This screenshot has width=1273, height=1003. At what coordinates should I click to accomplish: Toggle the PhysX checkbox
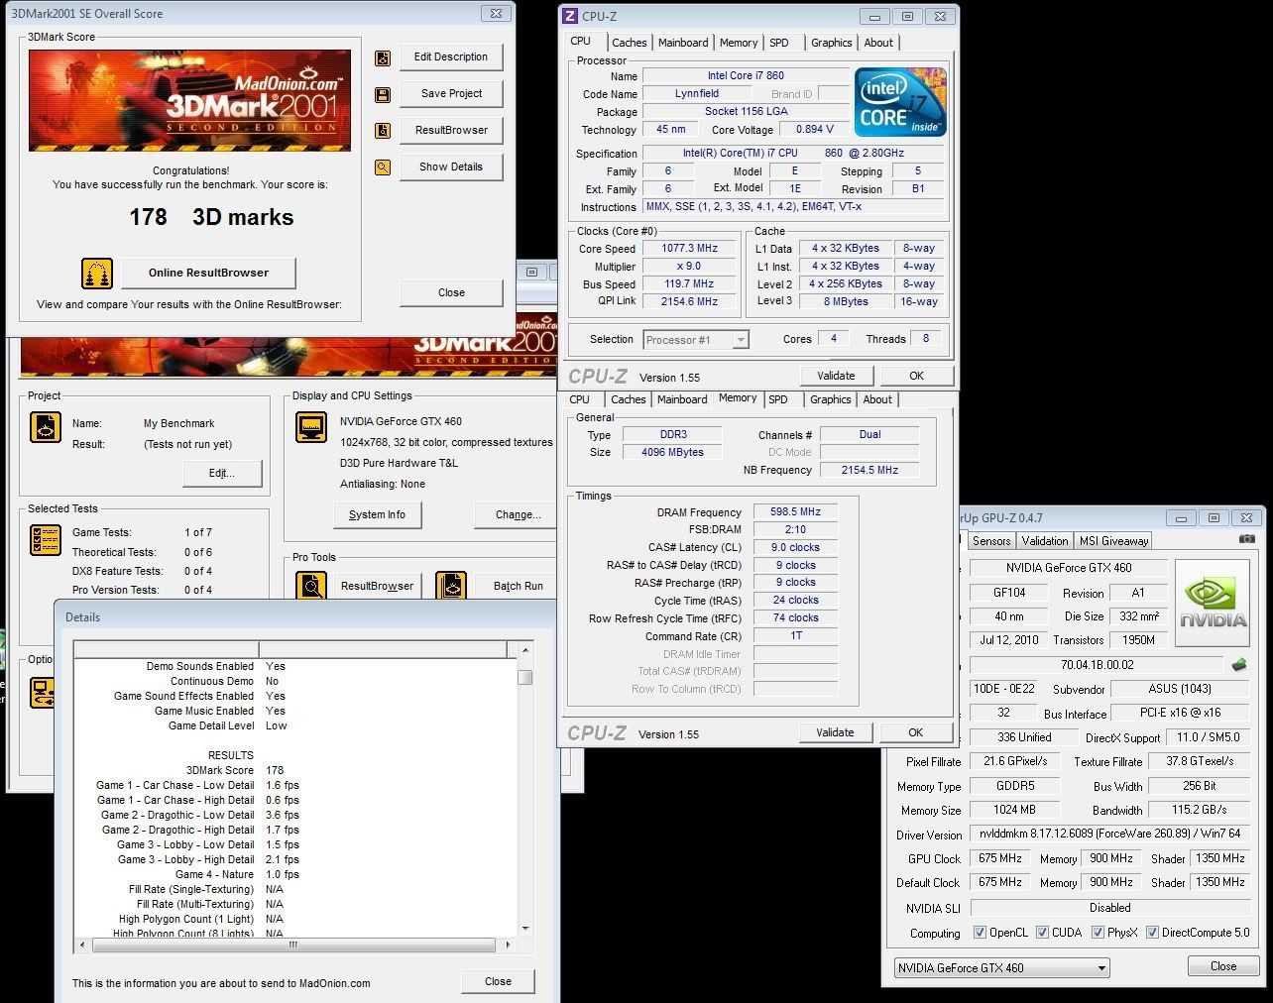1098,933
